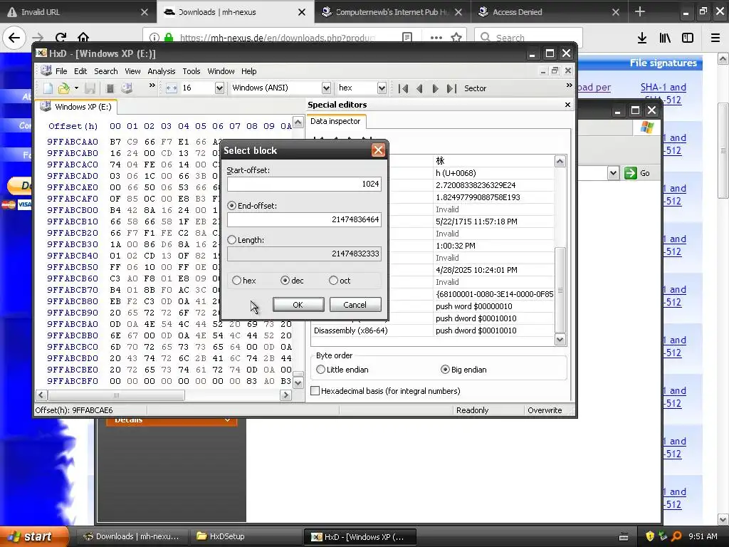Click Start-offset input field

coord(304,184)
